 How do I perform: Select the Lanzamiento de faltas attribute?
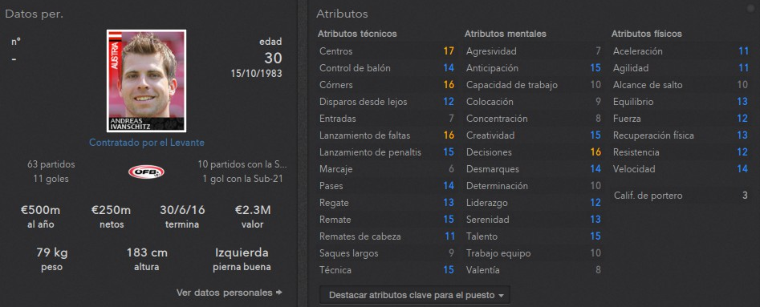click(387, 135)
